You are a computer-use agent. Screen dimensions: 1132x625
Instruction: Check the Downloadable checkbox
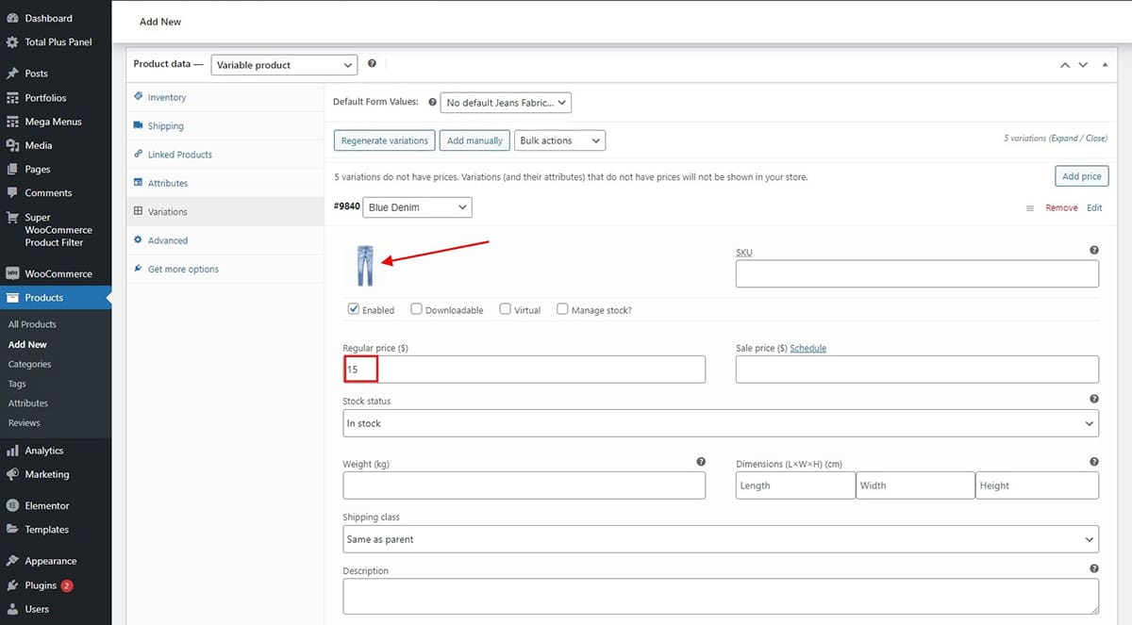pyautogui.click(x=417, y=308)
